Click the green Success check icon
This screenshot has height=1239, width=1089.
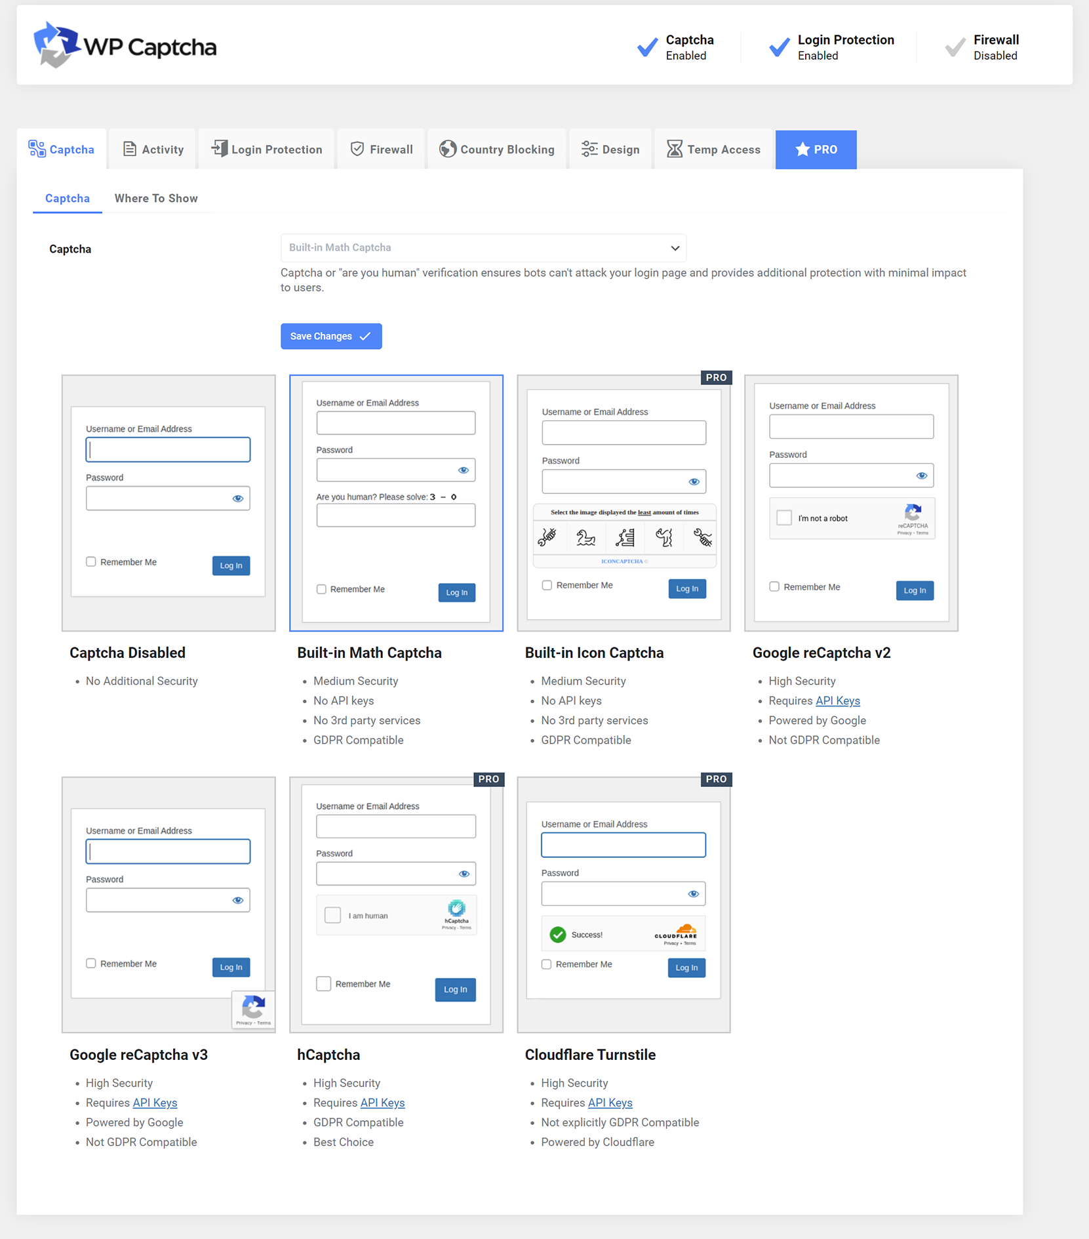(x=558, y=935)
